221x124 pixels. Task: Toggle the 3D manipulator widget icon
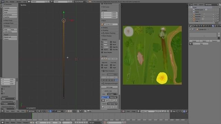pyautogui.click(x=48, y=111)
